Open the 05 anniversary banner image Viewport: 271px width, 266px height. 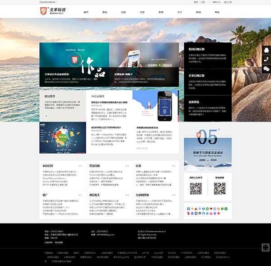[x=208, y=149]
